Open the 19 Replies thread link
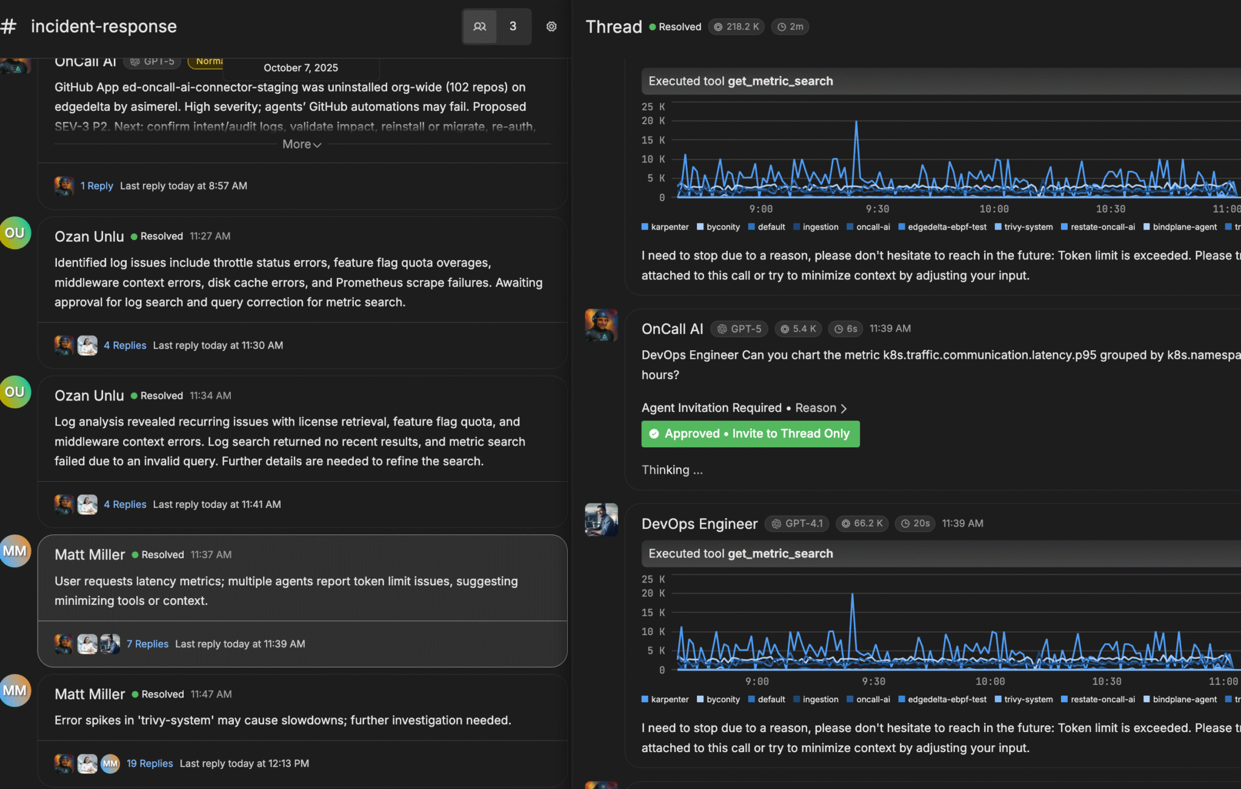Screen dimensions: 1241x789 [x=150, y=764]
